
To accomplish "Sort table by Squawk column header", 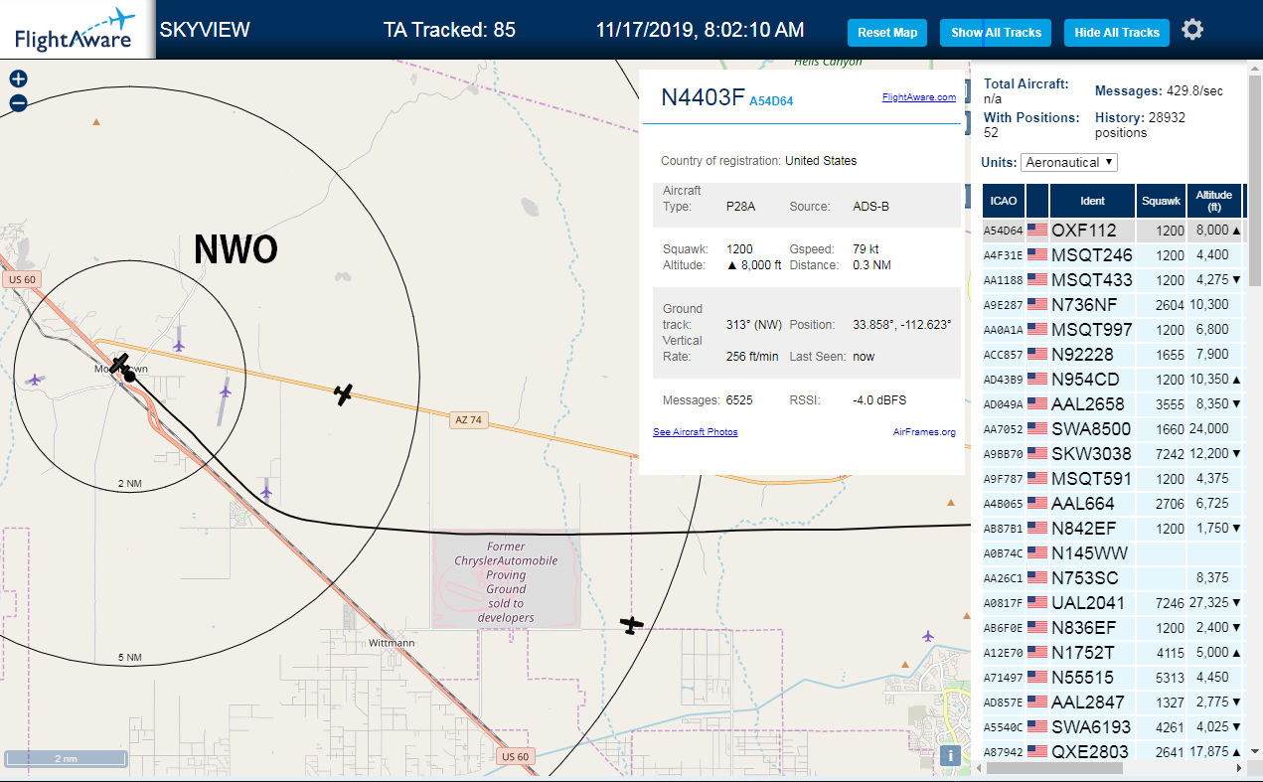I will (1162, 201).
